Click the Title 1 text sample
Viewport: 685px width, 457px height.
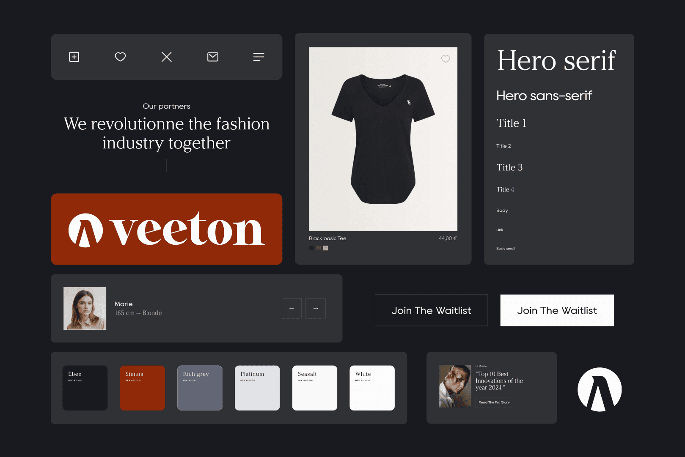coord(512,123)
